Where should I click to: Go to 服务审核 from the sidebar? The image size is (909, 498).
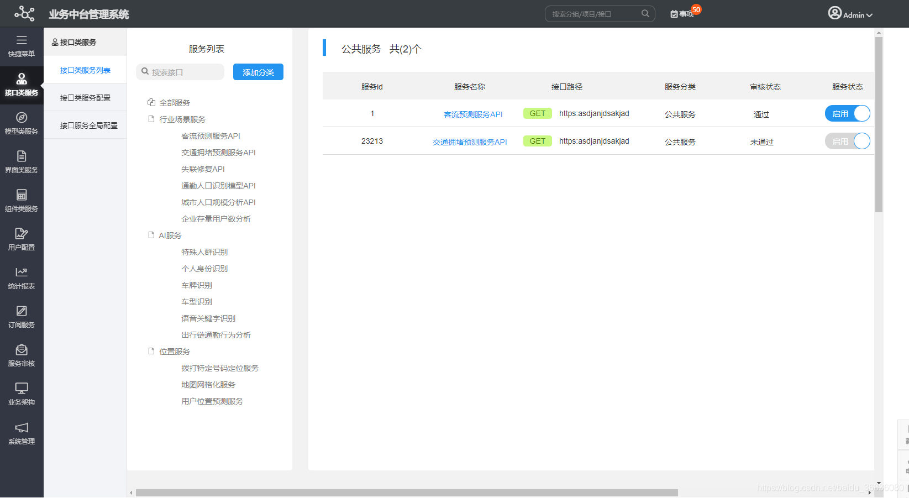pyautogui.click(x=22, y=355)
